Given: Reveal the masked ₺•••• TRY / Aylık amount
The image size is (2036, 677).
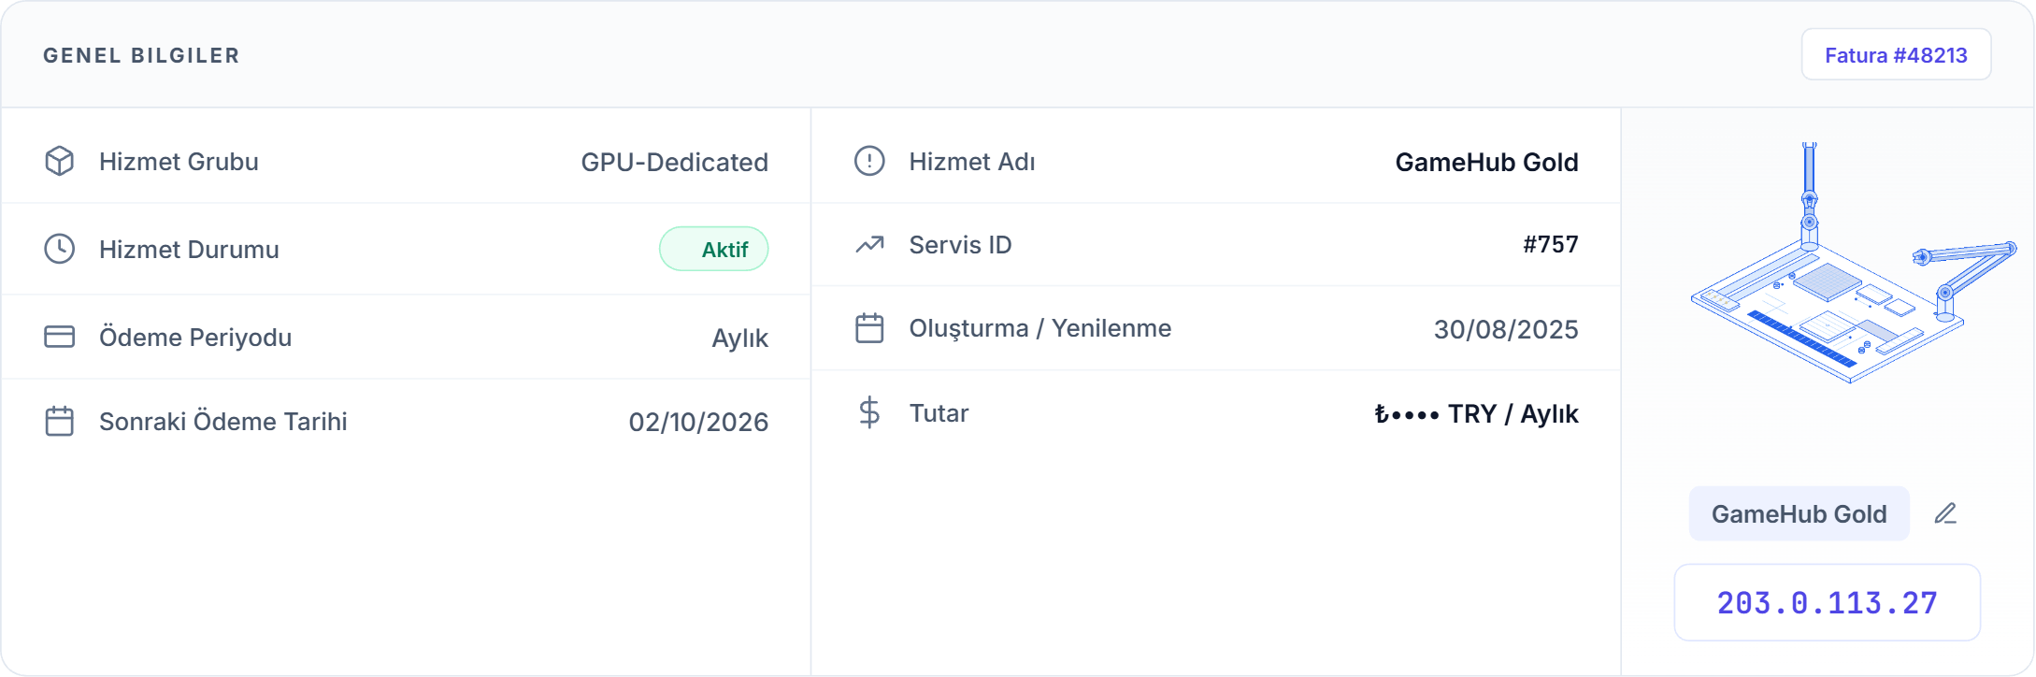Looking at the screenshot, I should [x=1476, y=413].
